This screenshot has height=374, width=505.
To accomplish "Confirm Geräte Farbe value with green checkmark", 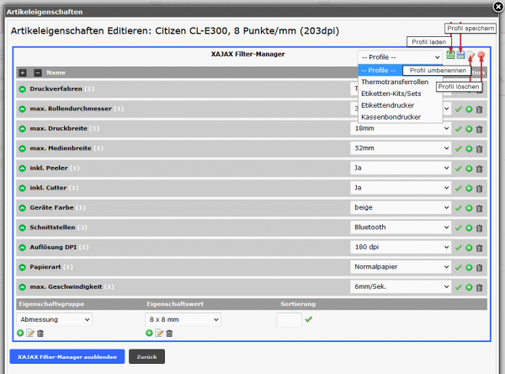I will click(x=459, y=207).
